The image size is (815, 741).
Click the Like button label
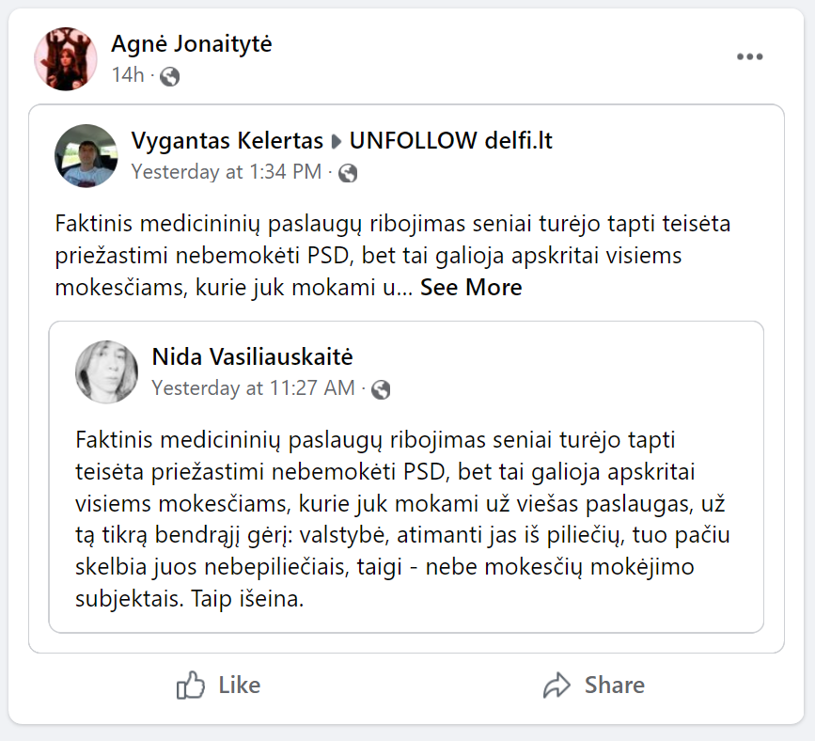tap(239, 686)
